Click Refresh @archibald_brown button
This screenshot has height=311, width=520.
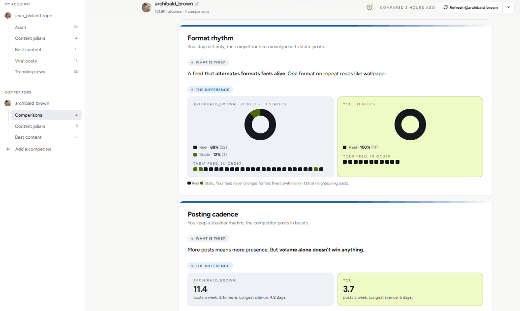pyautogui.click(x=471, y=7)
